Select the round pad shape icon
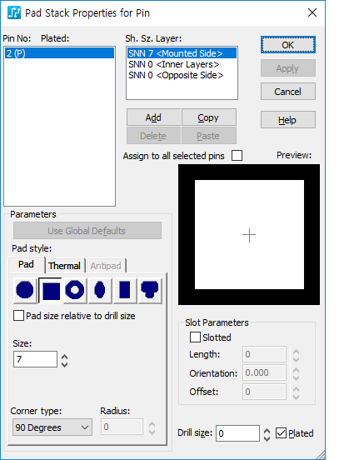The width and height of the screenshot is (349, 460). (25, 290)
